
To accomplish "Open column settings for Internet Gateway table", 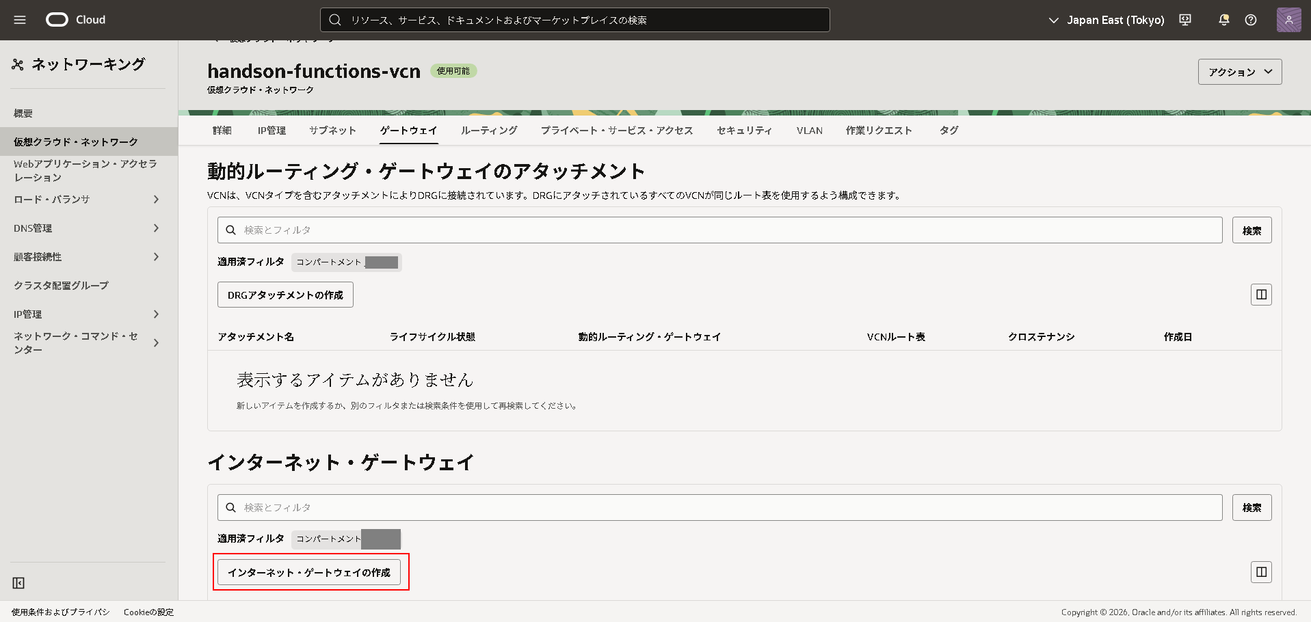I will pyautogui.click(x=1262, y=572).
